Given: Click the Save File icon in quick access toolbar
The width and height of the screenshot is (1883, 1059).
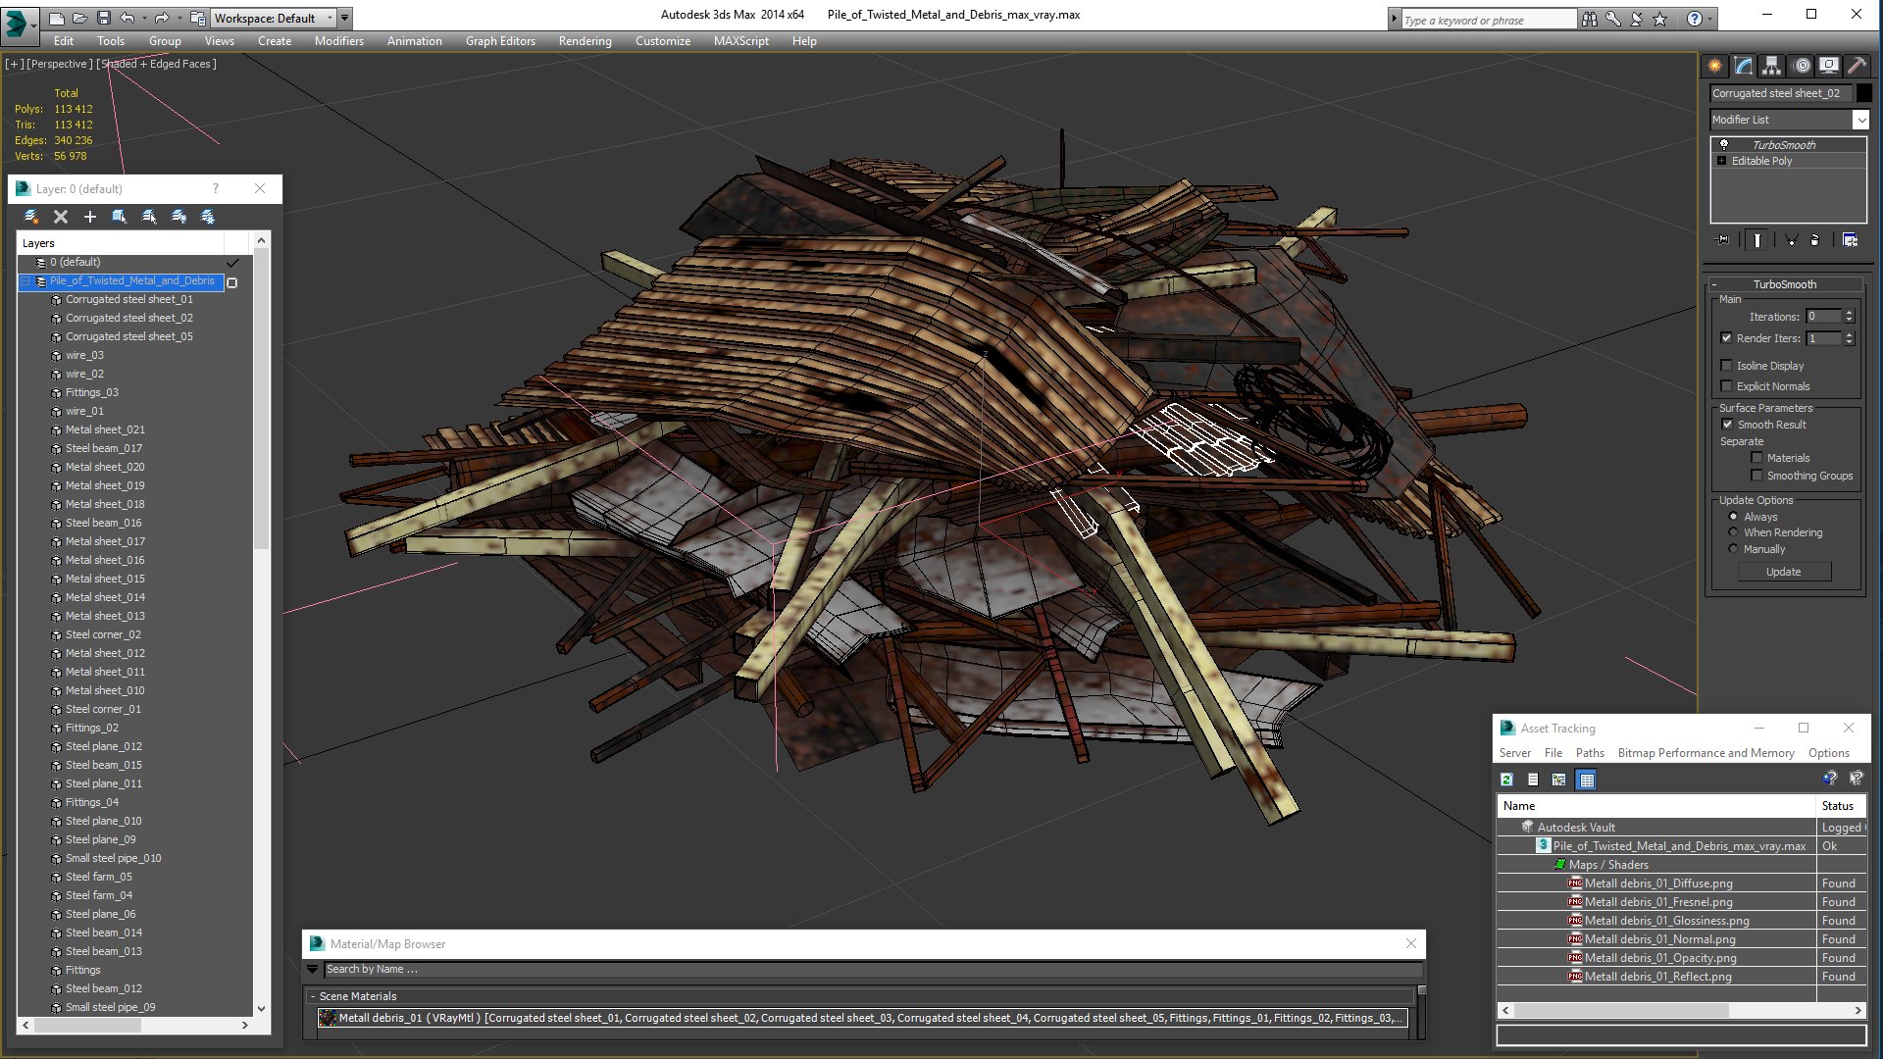Looking at the screenshot, I should 103,18.
